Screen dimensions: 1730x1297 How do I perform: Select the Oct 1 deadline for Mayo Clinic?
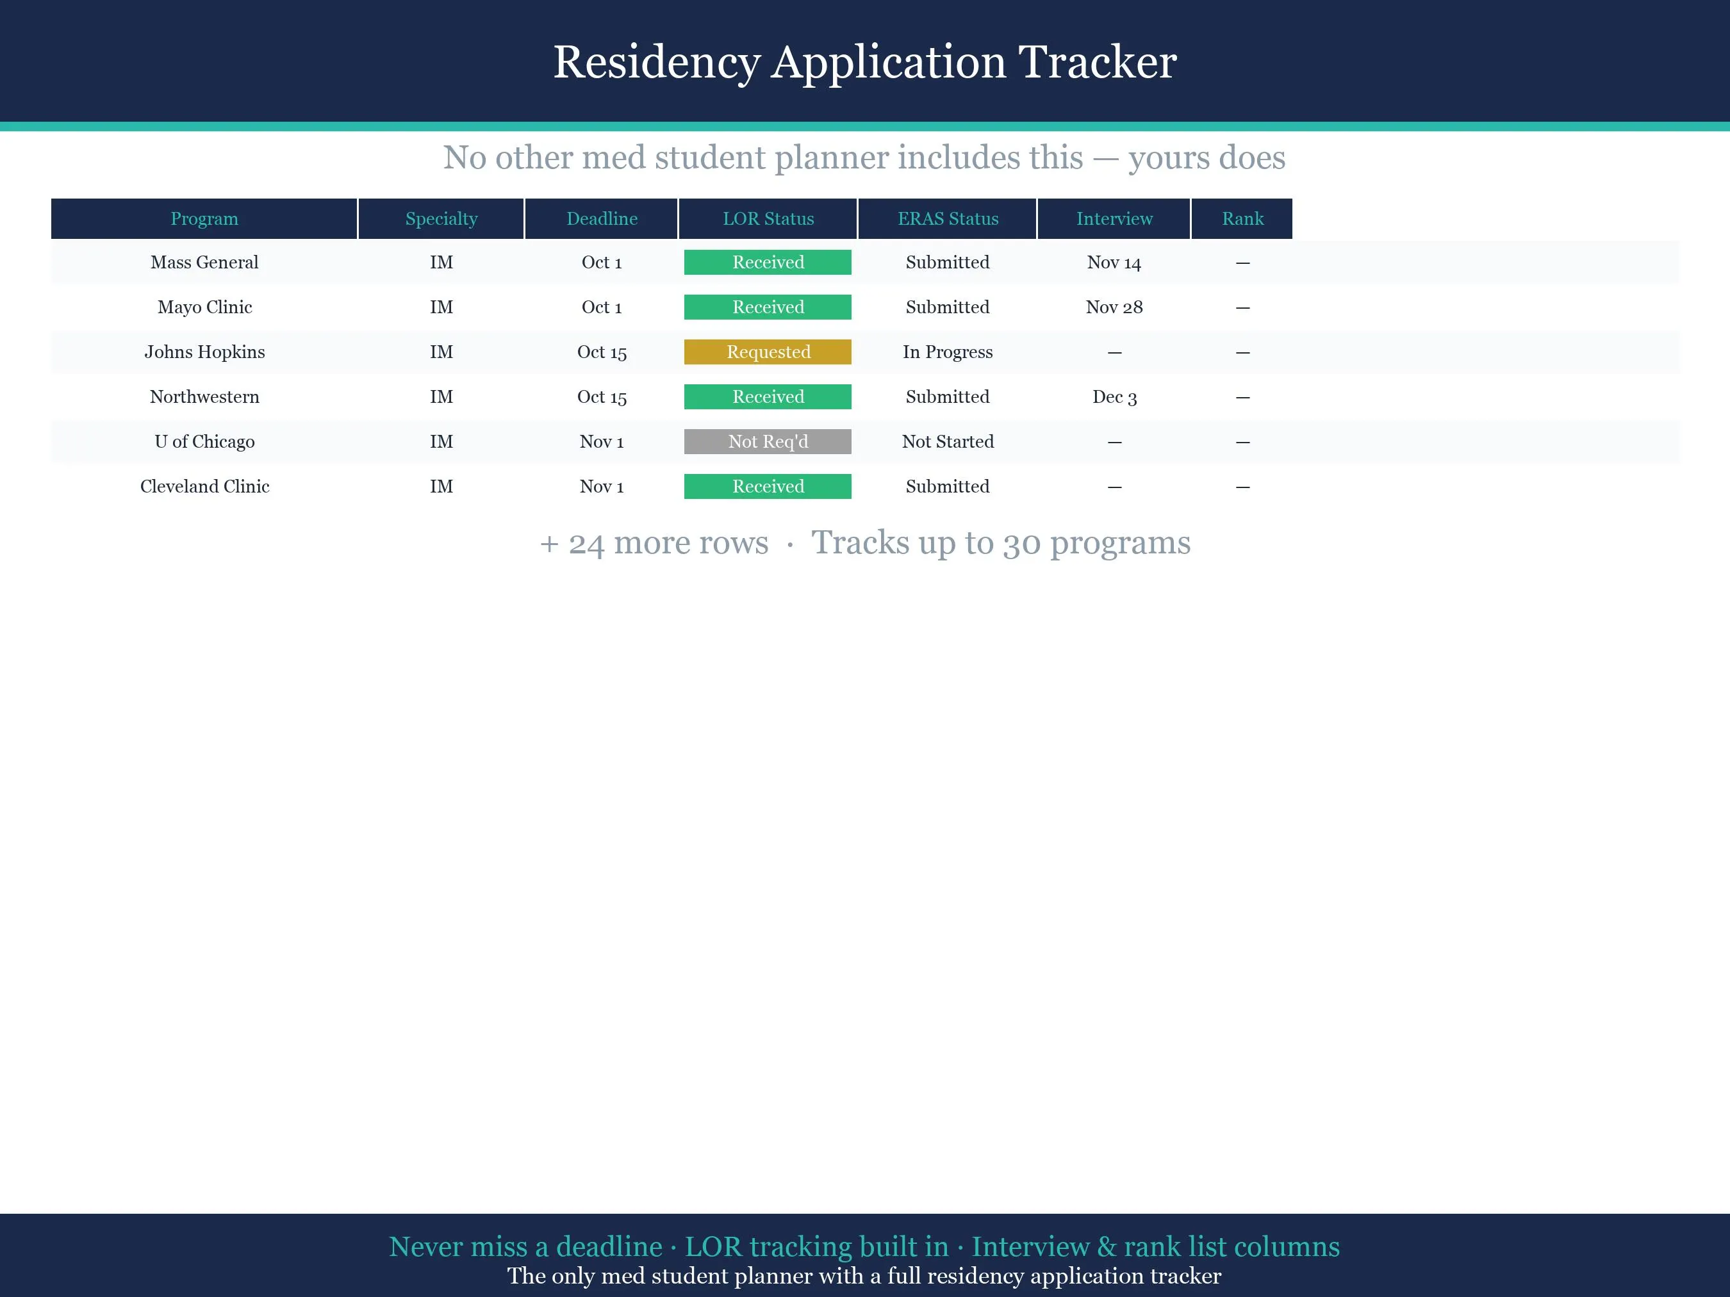pos(602,307)
